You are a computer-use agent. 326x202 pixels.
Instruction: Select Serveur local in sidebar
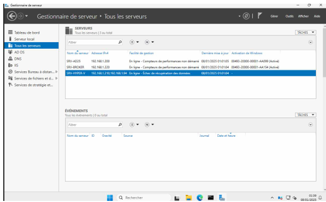24,39
